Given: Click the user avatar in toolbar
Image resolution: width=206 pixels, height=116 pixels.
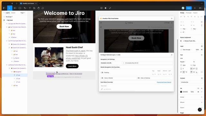Looking at the screenshot, I should 183,8.
